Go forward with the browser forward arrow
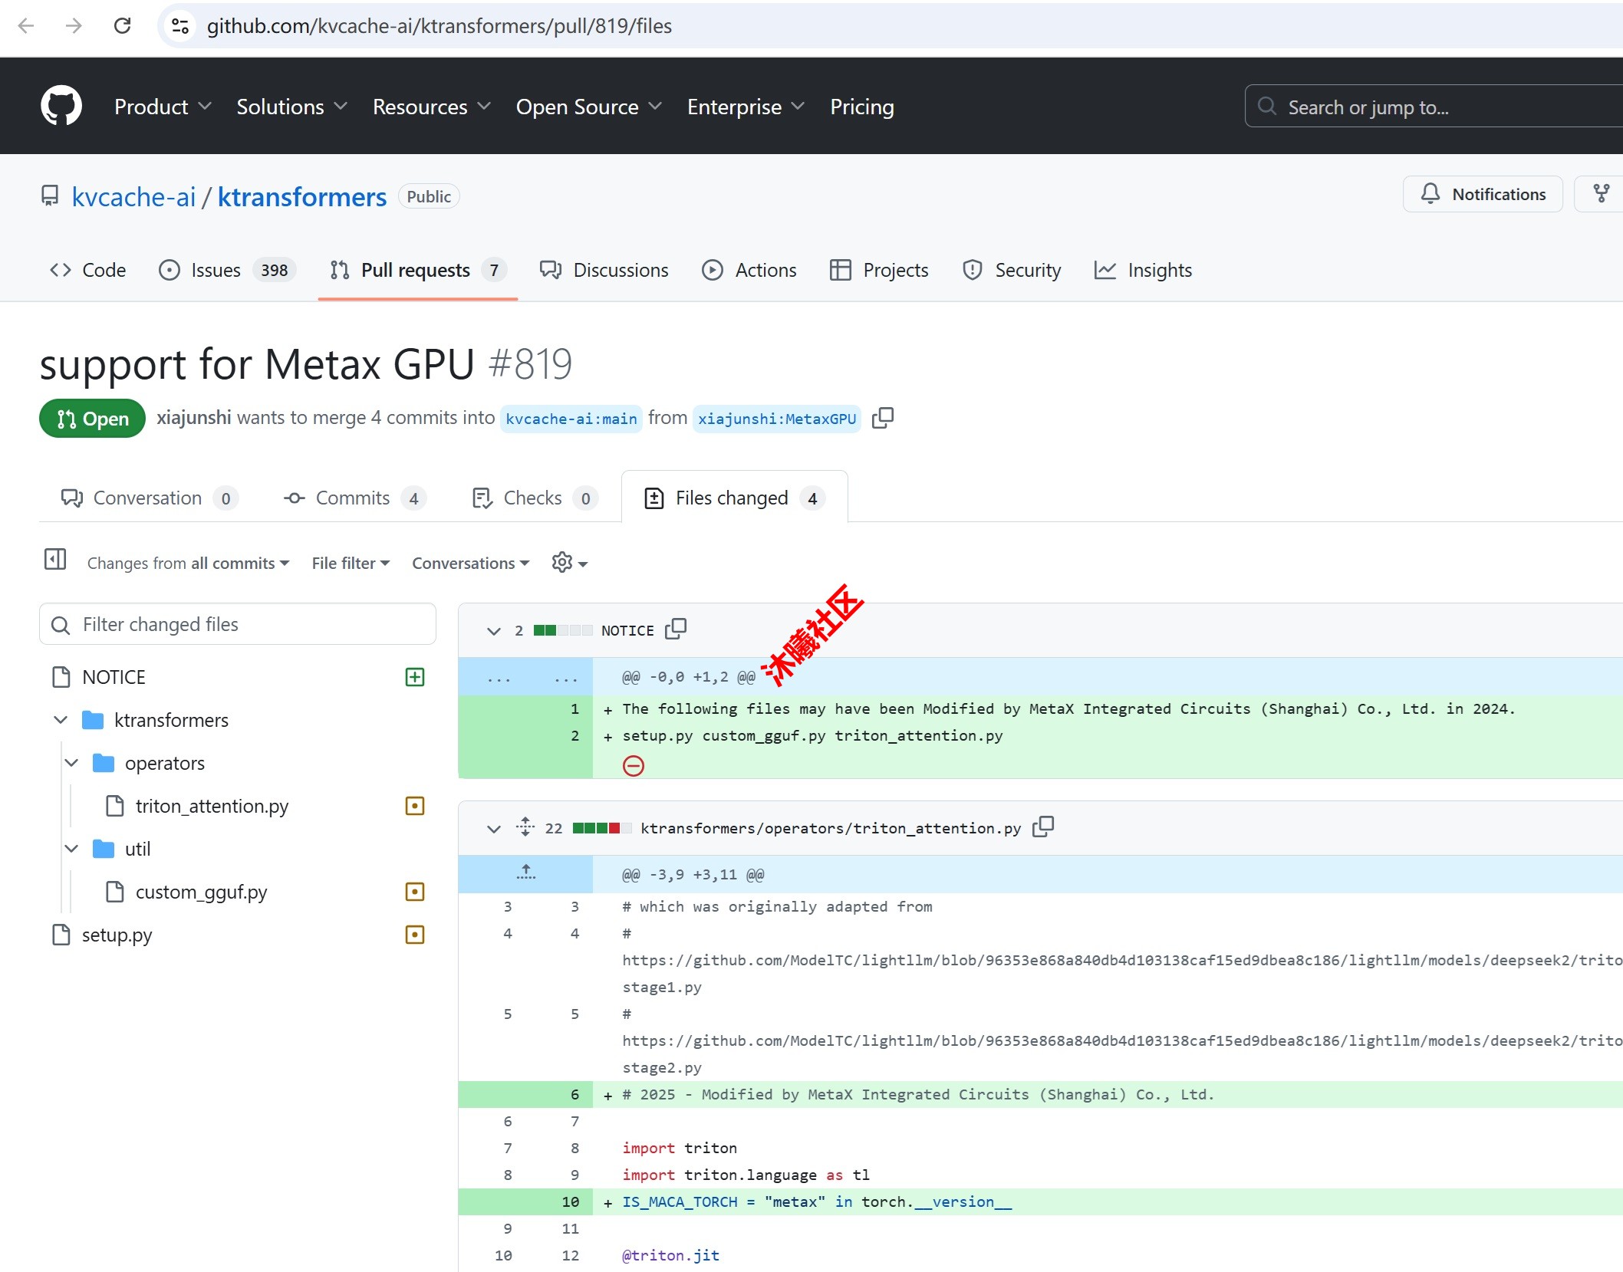The height and width of the screenshot is (1272, 1623). 74,26
